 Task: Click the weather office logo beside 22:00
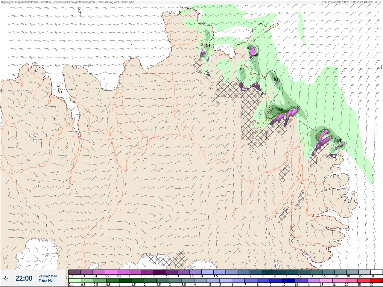pos(6,278)
